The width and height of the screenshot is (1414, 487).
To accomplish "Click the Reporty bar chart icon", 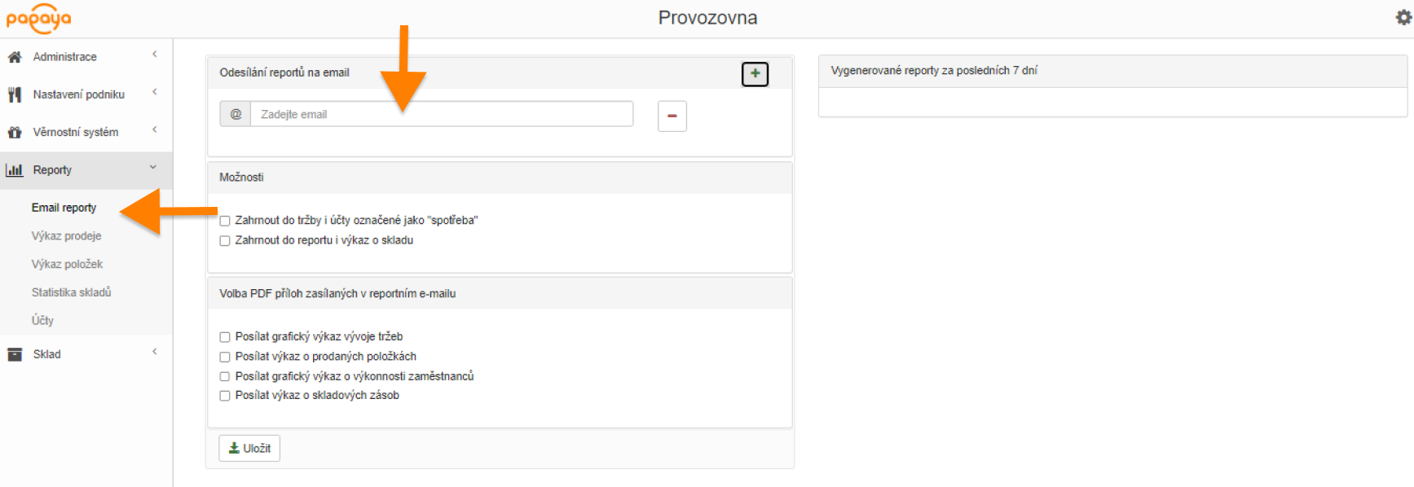I will click(x=15, y=170).
